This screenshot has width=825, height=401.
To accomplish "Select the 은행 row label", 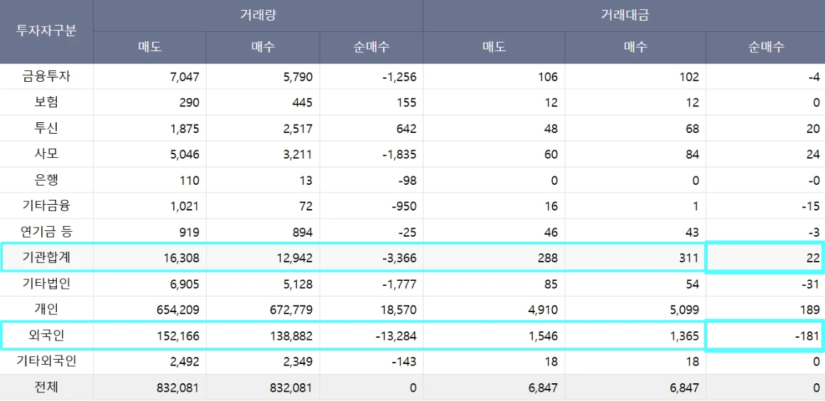I will tap(46, 180).
